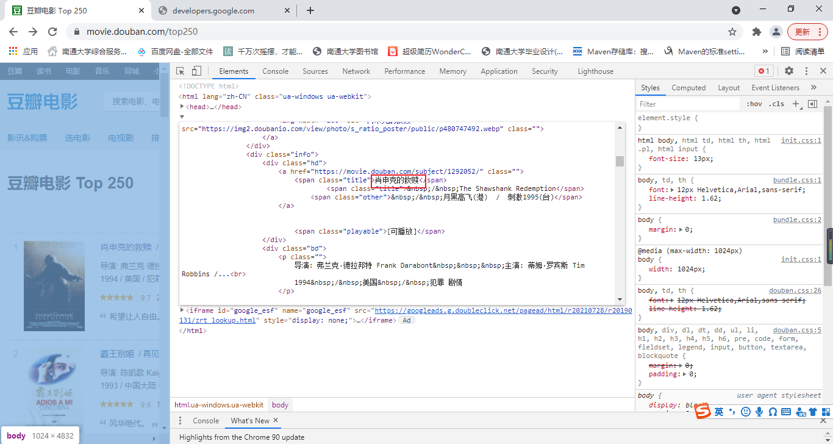This screenshot has height=444, width=833.
Task: Open a new browser tab
Action: 310,10
